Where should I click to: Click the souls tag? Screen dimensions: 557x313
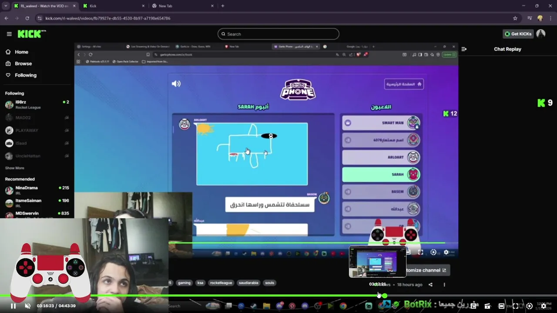[270, 283]
